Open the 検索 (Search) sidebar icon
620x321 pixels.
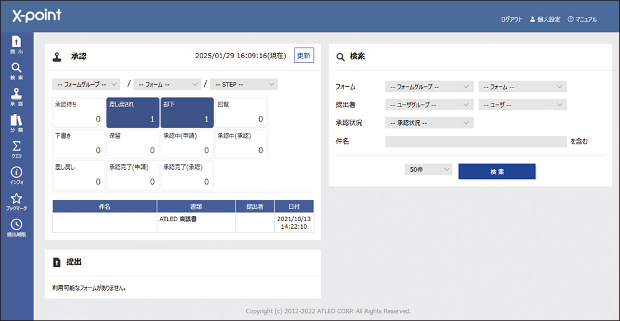(x=17, y=71)
